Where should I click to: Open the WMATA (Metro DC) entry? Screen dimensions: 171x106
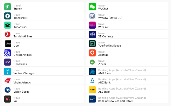coord(128,16)
